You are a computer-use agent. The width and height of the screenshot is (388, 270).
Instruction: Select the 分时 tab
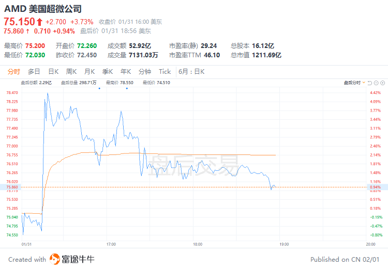[x=13, y=72]
